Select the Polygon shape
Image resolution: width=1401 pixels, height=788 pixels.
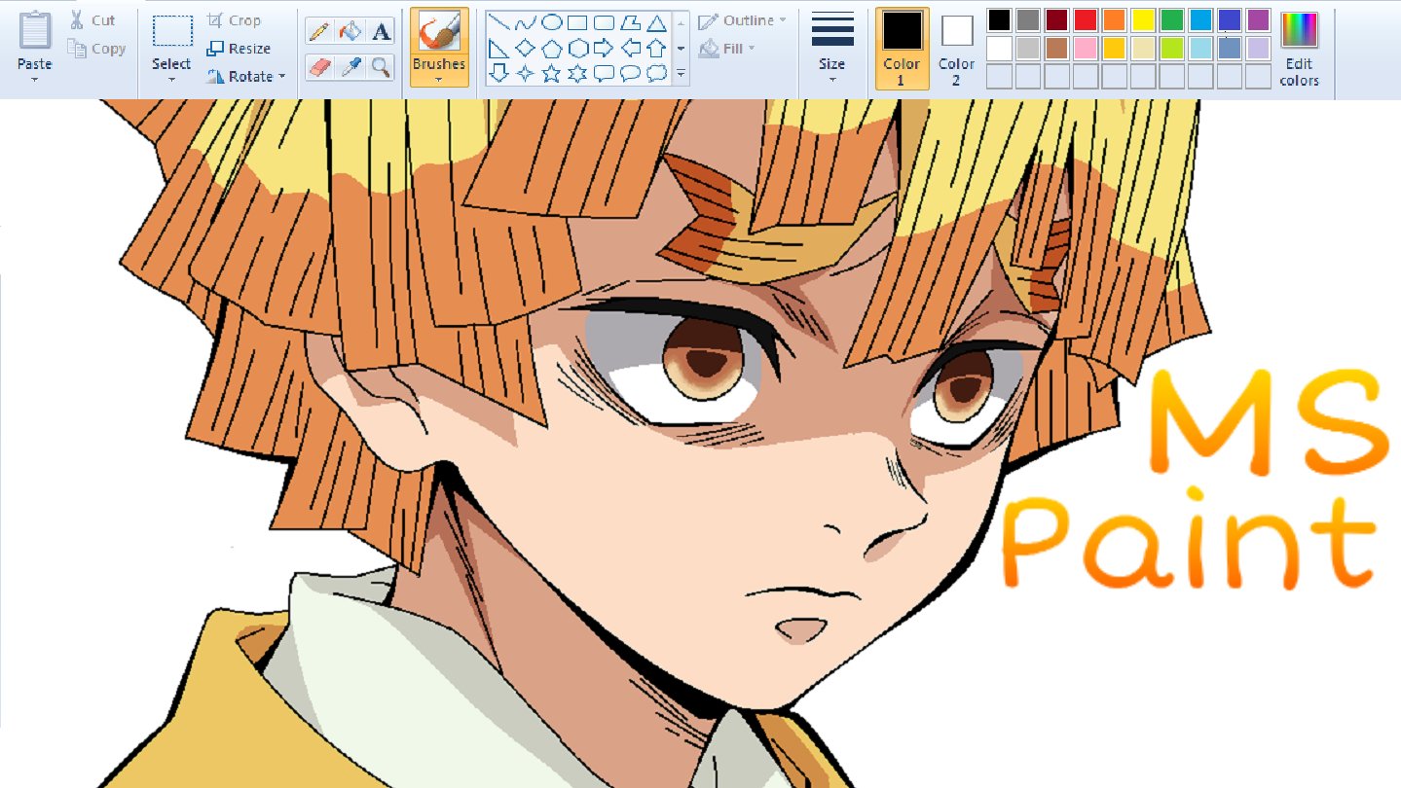630,22
